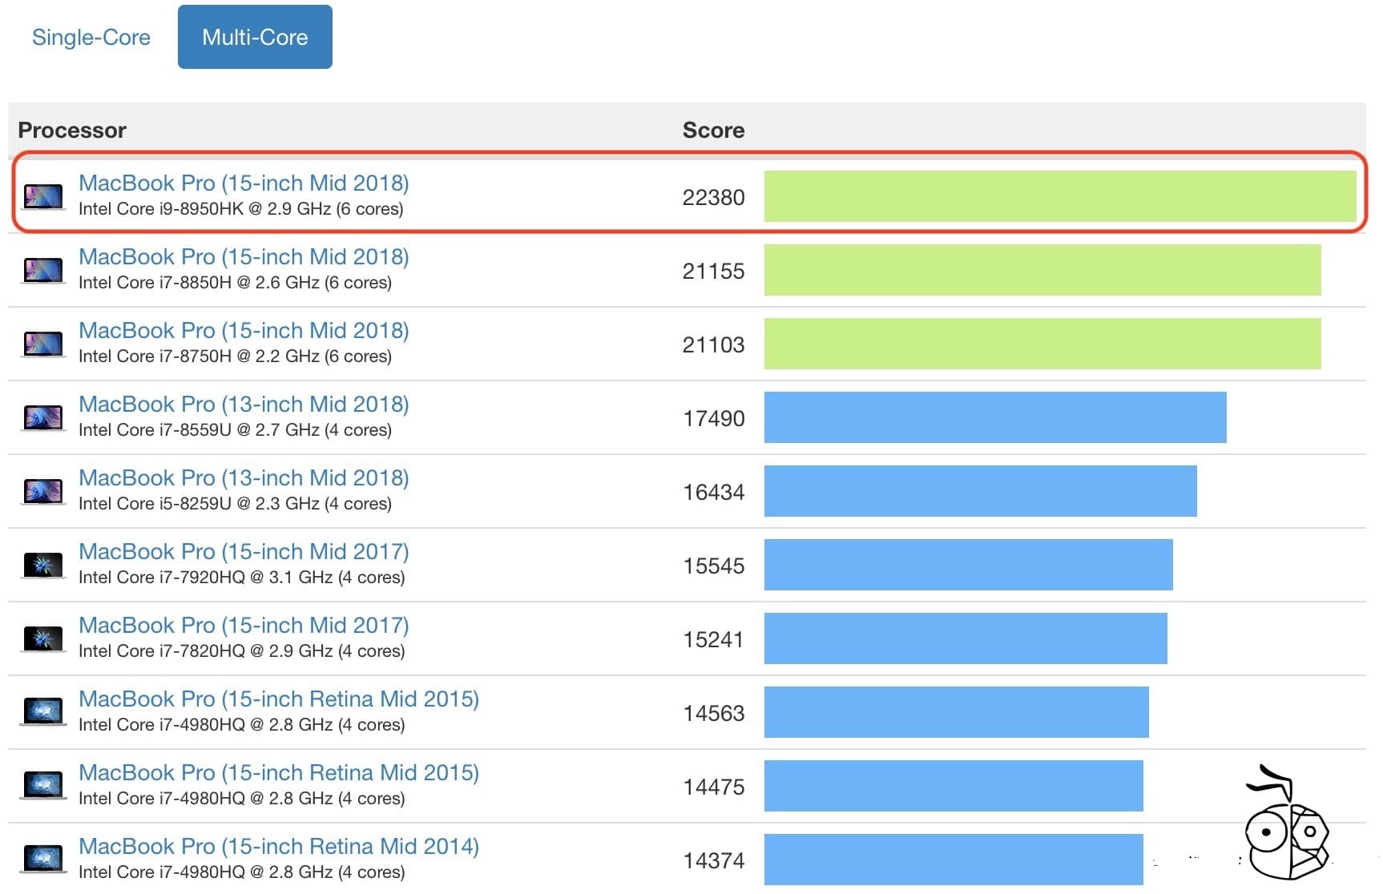The height and width of the screenshot is (894, 1383).
Task: Click the Processor column header
Action: click(72, 129)
